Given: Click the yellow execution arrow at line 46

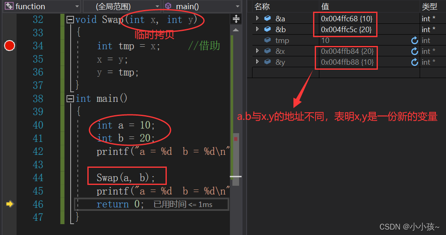Looking at the screenshot, I should [x=10, y=204].
